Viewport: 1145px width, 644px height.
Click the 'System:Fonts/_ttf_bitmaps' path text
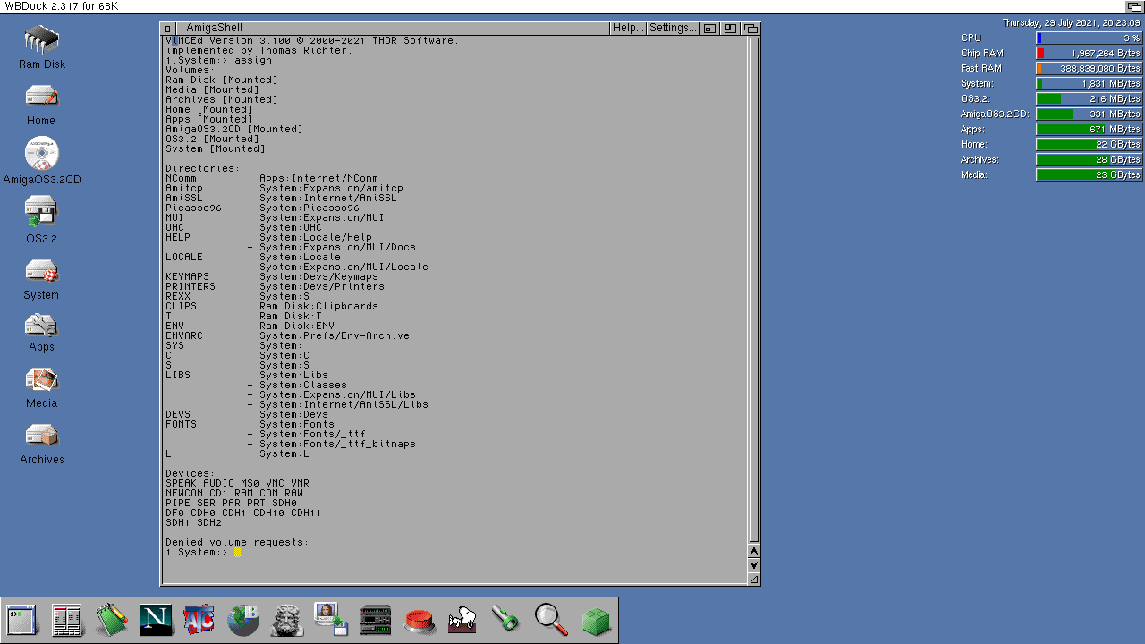(x=338, y=444)
